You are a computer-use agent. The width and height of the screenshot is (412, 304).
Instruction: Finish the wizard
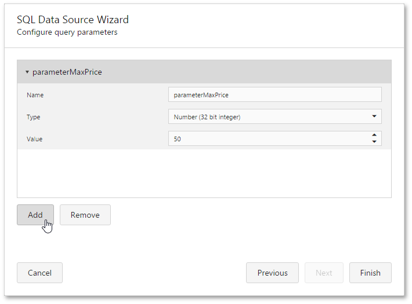(x=370, y=273)
